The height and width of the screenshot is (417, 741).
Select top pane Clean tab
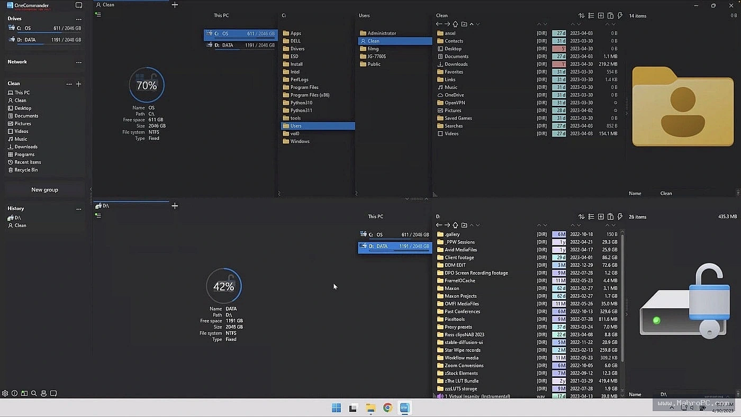(131, 5)
